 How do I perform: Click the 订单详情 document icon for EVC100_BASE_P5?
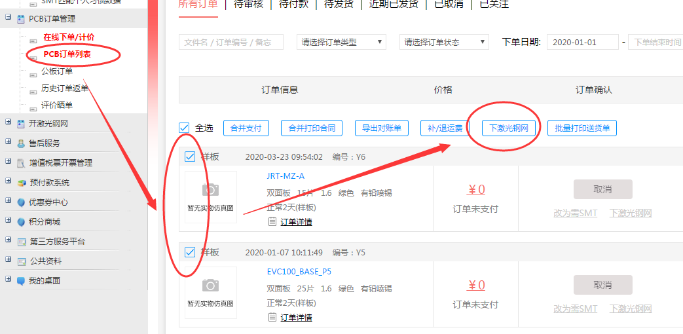click(272, 317)
